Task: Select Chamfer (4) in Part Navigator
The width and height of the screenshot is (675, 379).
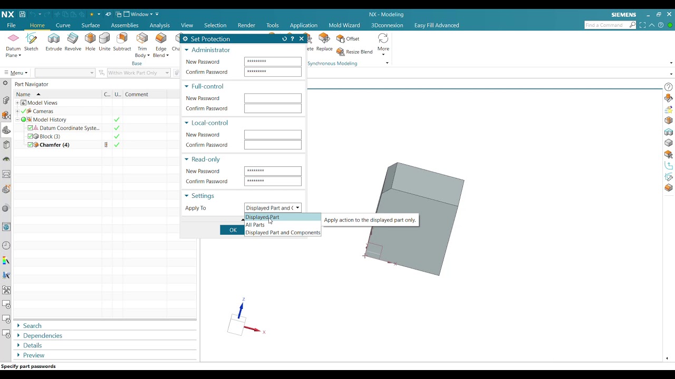Action: (x=54, y=145)
